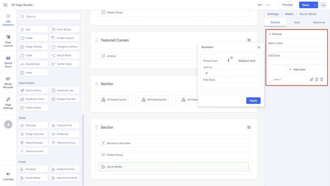The image size is (330, 186).
Task: Open the more options ellipsis menu
Action: pyautogui.click(x=323, y=5)
